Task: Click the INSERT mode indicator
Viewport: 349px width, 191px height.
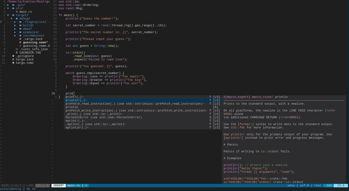Action: pyautogui.click(x=58, y=185)
